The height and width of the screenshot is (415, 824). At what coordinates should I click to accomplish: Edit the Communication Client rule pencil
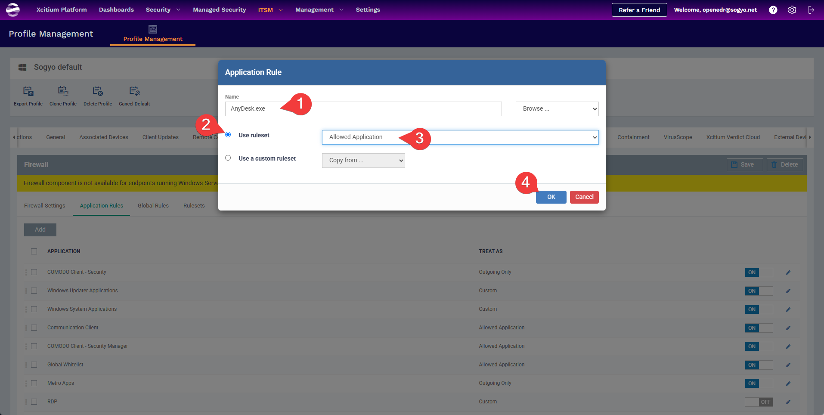pyautogui.click(x=788, y=328)
